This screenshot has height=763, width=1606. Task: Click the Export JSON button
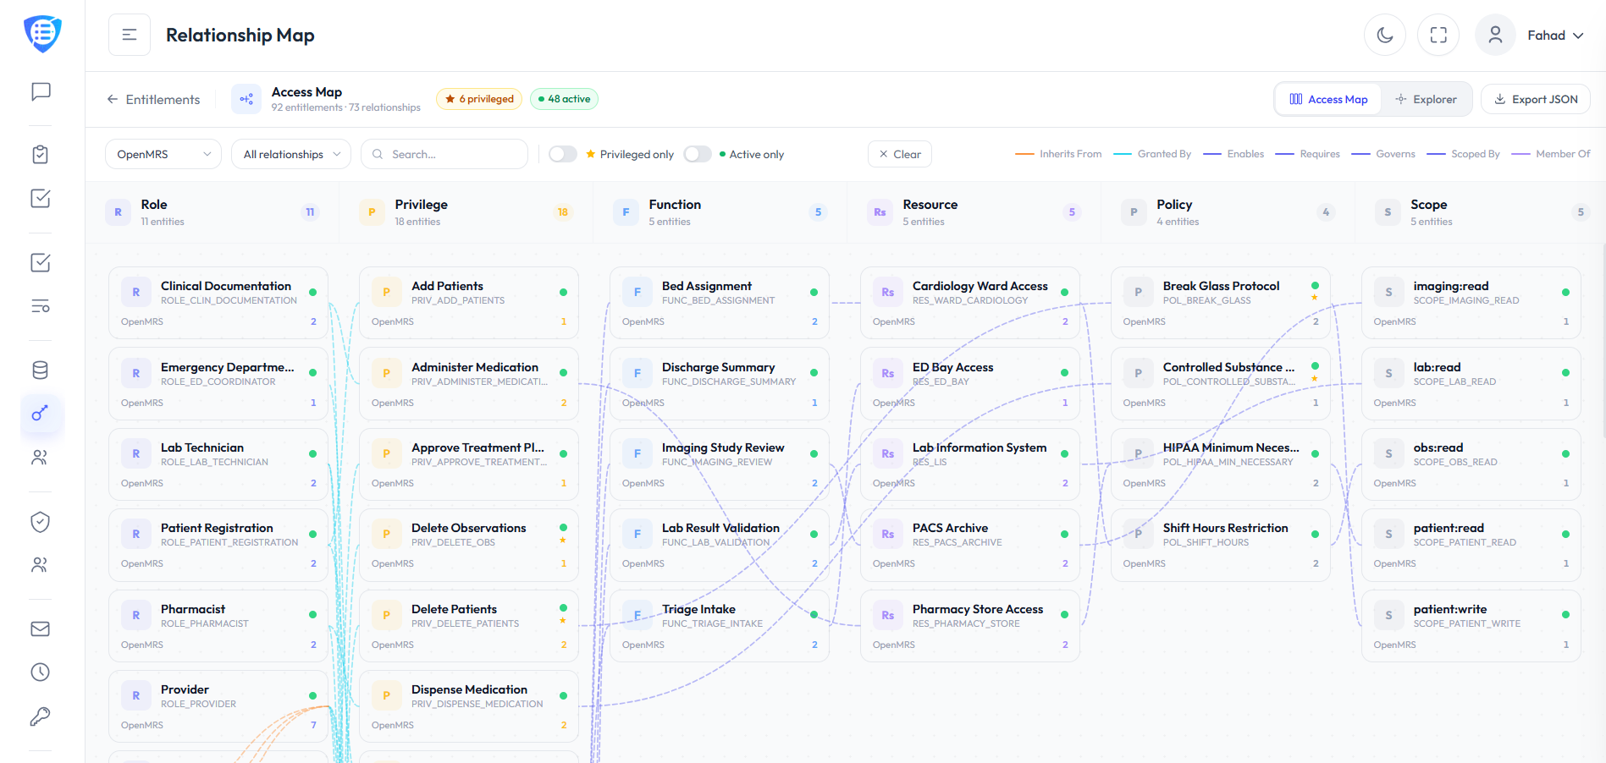(1536, 99)
